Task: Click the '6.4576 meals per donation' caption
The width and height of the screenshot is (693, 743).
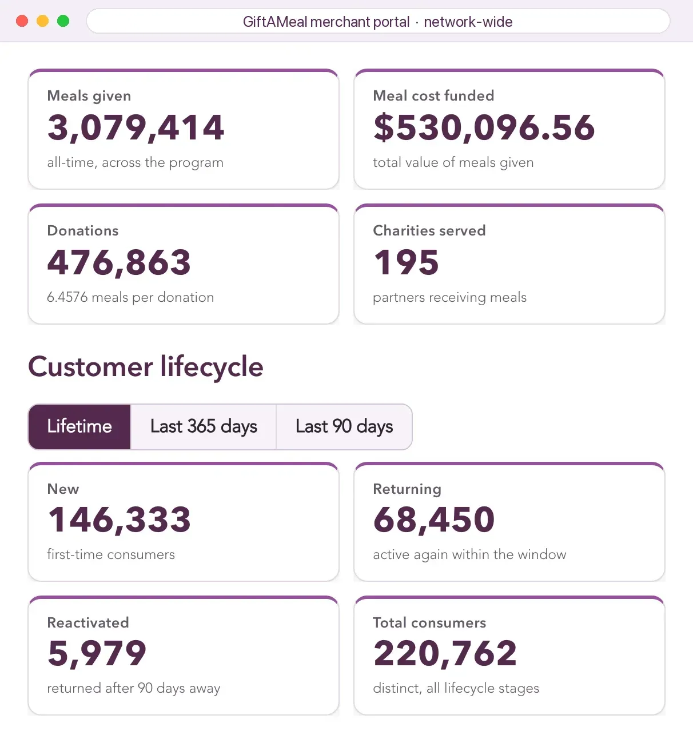Action: click(x=130, y=297)
